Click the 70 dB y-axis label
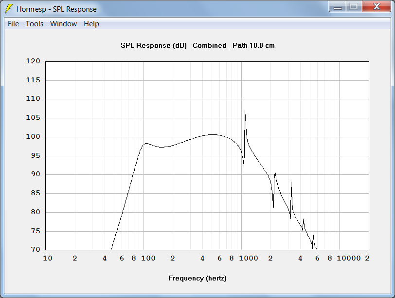 tap(36, 249)
